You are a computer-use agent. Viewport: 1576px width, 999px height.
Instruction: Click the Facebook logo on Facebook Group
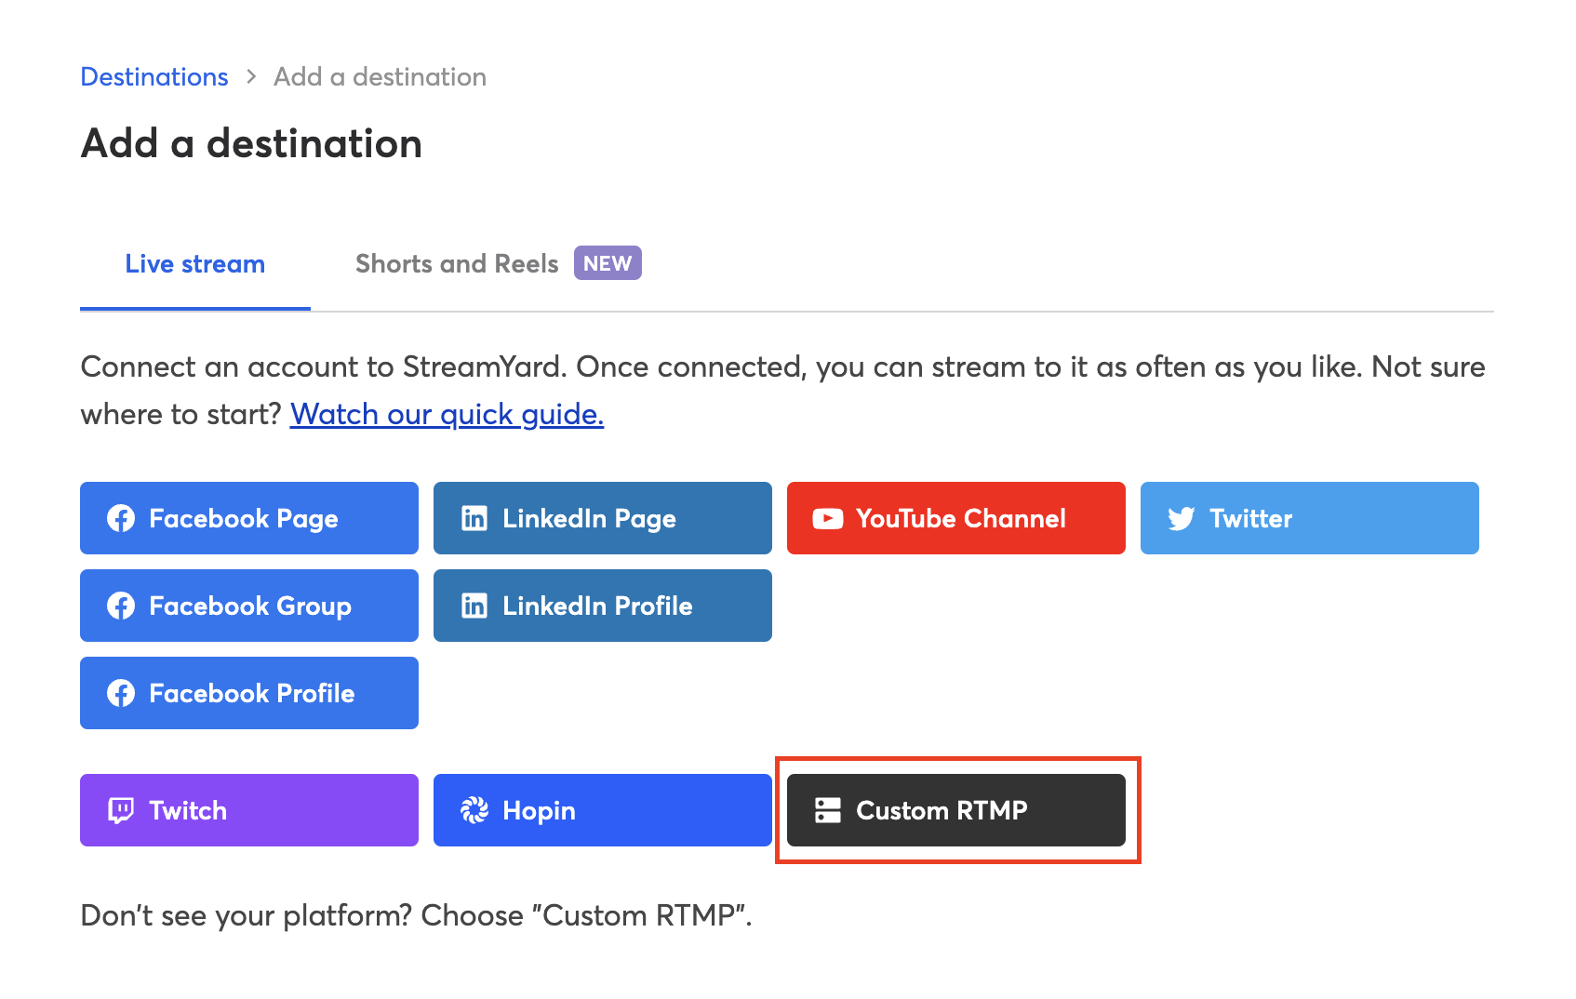pos(121,606)
